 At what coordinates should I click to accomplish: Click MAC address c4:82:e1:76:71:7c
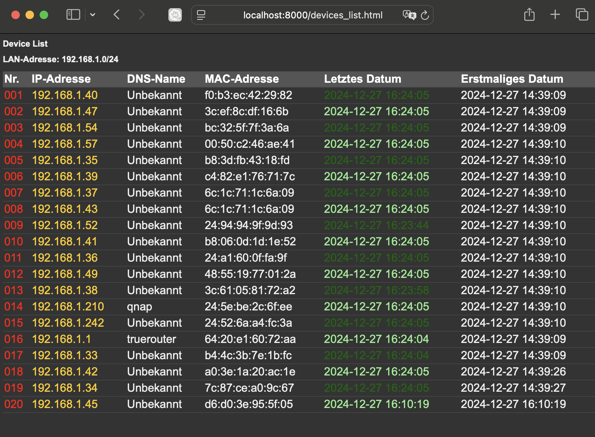click(250, 176)
